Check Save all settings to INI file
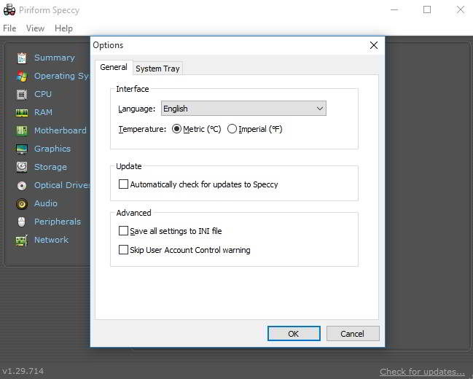This screenshot has width=473, height=379. (123, 231)
